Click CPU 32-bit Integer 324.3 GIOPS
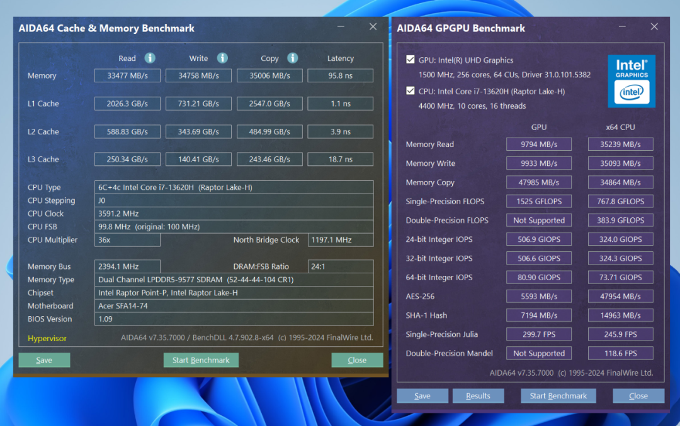Image resolution: width=680 pixels, height=426 pixels. point(621,258)
